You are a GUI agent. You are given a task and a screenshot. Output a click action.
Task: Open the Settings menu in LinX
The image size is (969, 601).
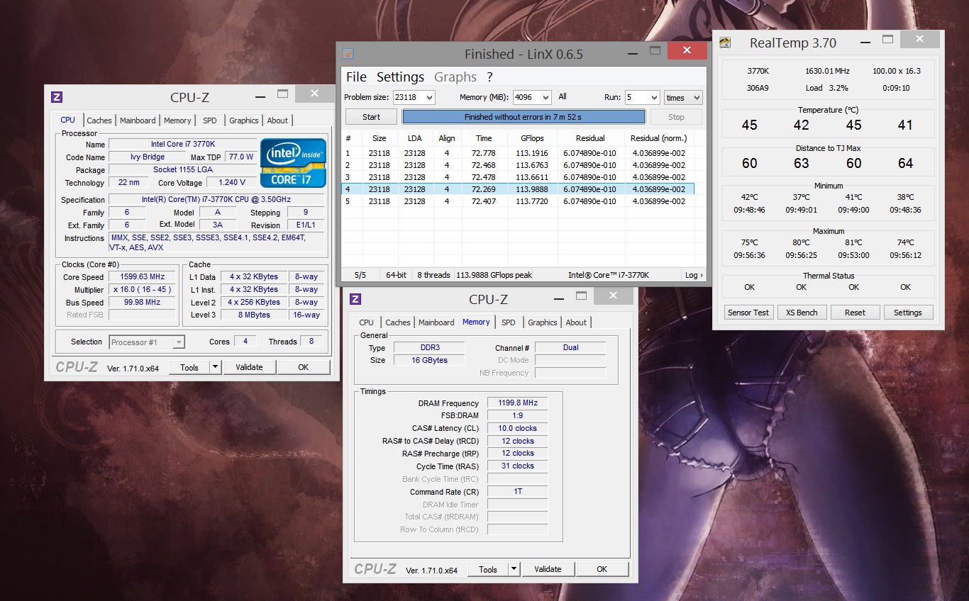click(400, 77)
